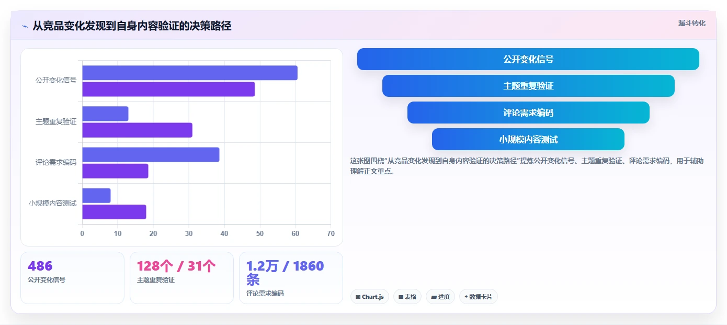
Task: Click 评论需求编码 caption under the 1.2万 value
Action: [x=265, y=294]
